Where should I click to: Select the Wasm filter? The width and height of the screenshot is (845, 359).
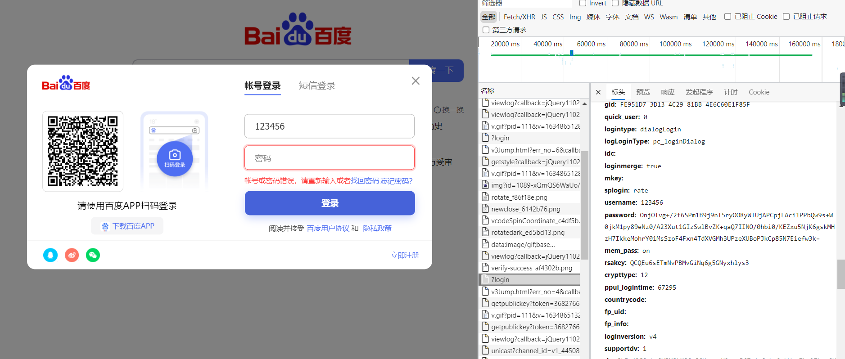pos(669,17)
